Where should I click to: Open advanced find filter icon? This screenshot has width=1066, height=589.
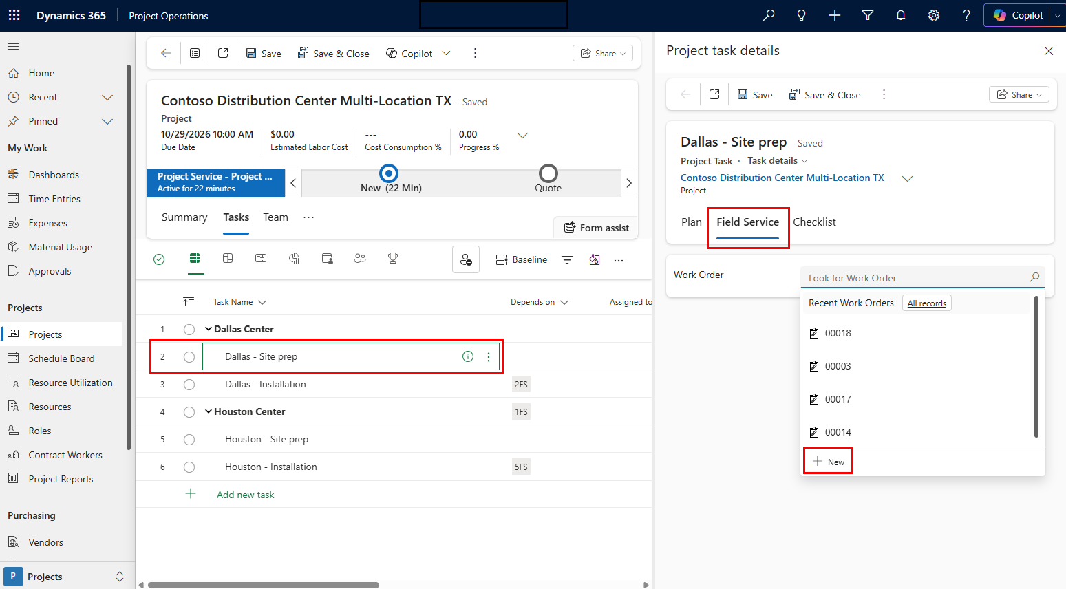[x=868, y=15]
